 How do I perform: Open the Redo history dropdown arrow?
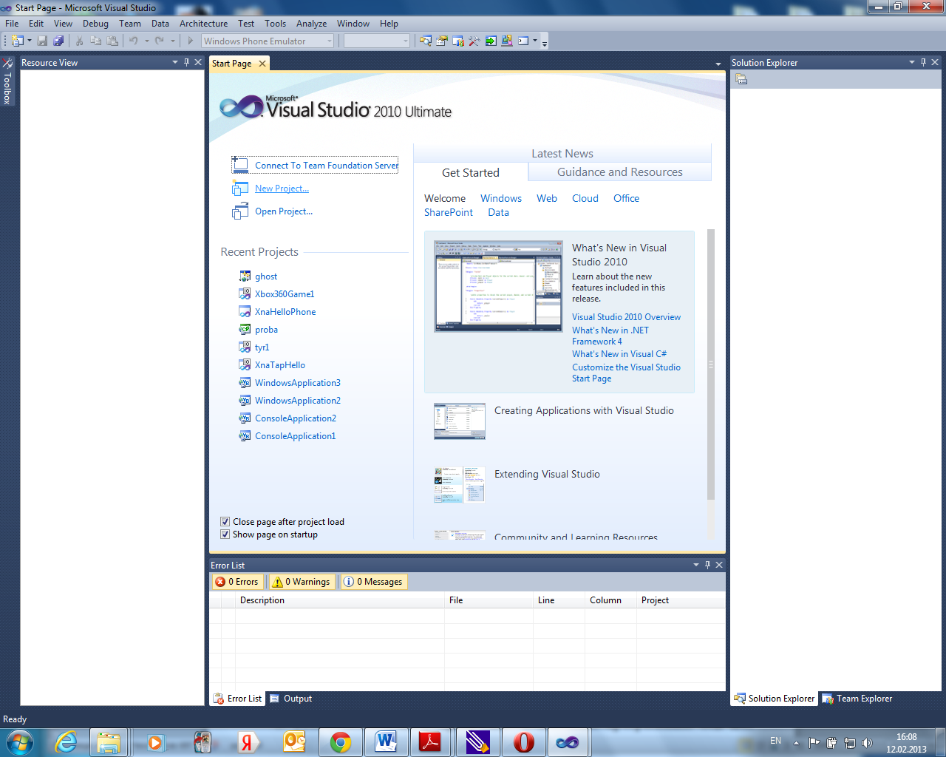[172, 41]
